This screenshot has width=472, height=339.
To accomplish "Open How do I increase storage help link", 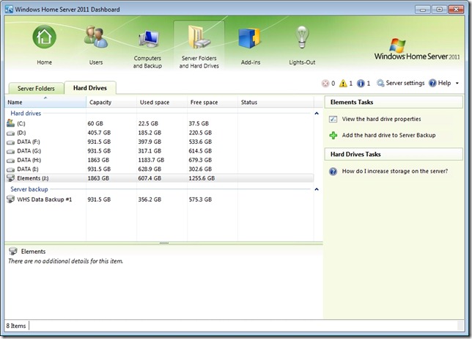I will tap(394, 171).
